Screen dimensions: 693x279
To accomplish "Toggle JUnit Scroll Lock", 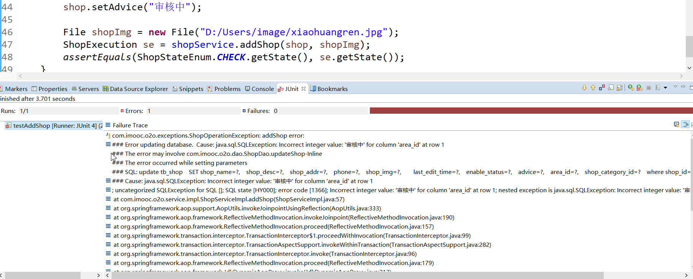I will [620, 88].
